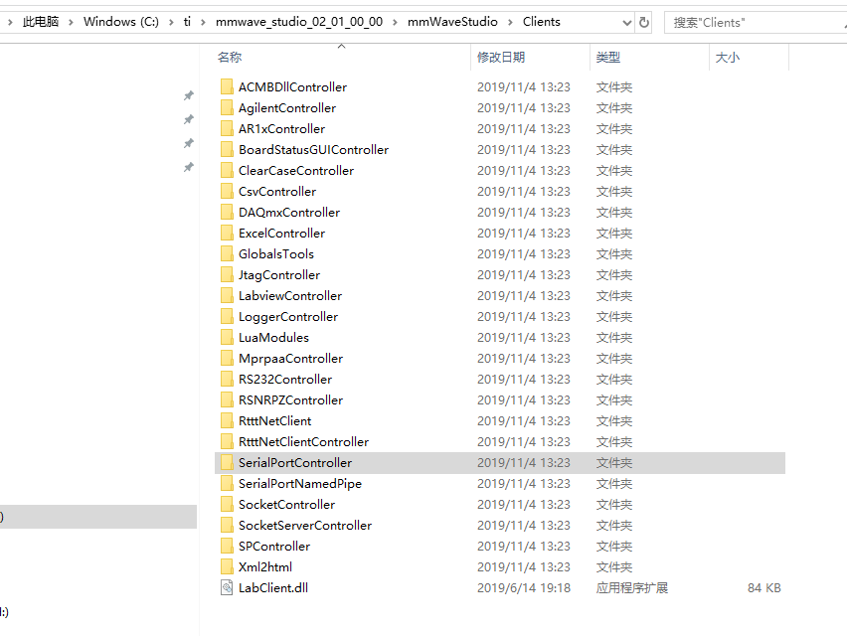Select the GlobalsTools folder icon

227,253
